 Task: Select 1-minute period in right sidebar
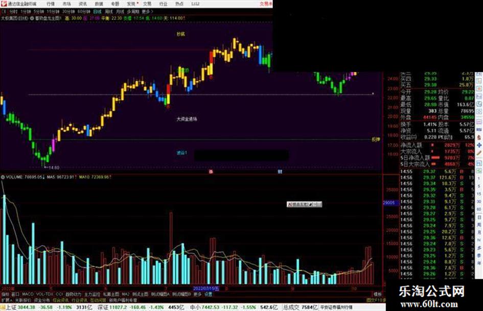click(x=479, y=179)
